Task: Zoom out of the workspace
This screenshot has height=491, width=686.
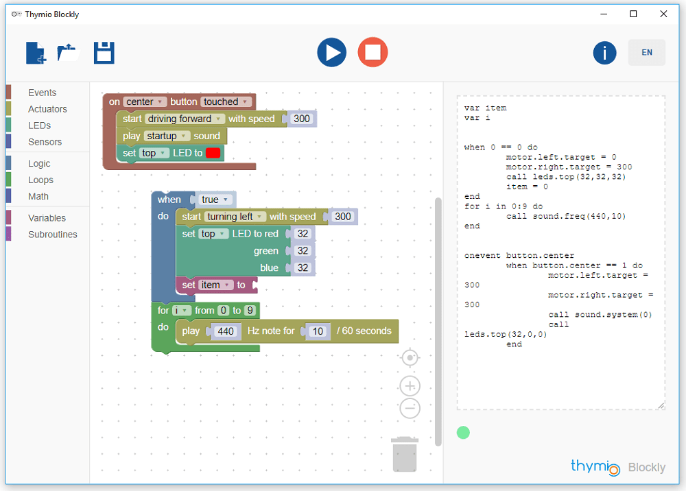Action: [x=410, y=409]
